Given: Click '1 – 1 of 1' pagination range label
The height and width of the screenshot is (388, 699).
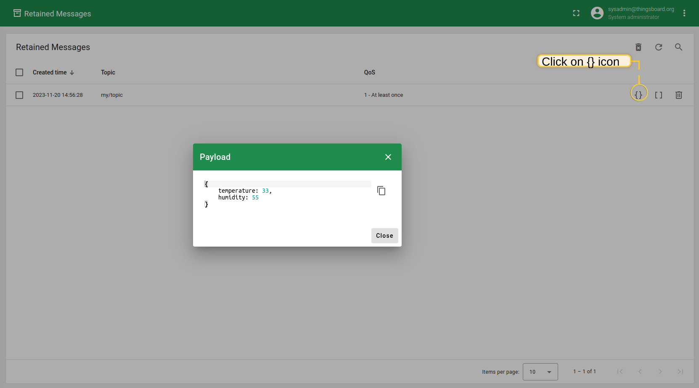Looking at the screenshot, I should click(x=585, y=372).
